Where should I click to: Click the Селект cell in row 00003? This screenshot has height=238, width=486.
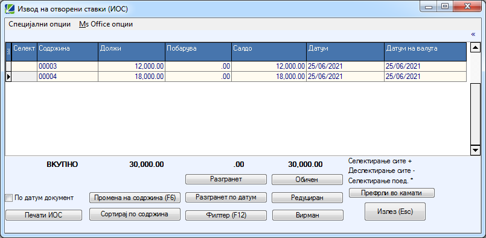(25, 66)
